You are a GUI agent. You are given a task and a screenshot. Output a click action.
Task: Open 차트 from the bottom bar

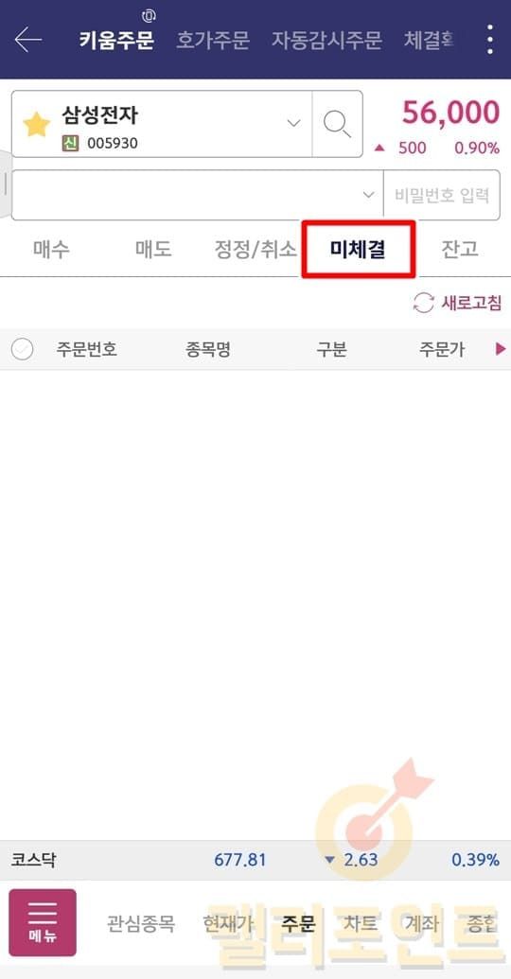click(x=361, y=923)
